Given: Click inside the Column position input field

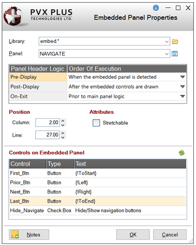Looking at the screenshot, I should (48, 122).
